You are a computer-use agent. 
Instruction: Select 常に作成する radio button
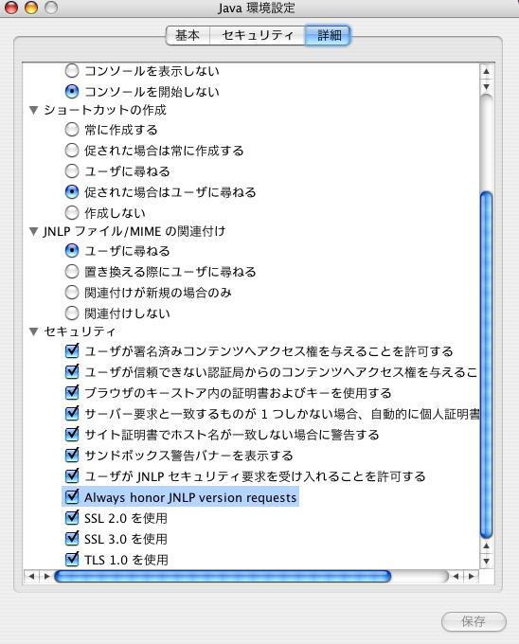[x=72, y=130]
